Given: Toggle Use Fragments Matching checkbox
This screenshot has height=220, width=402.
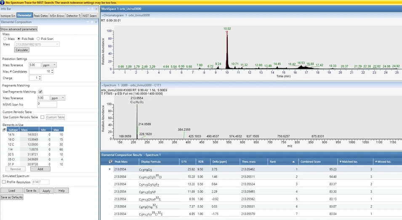Looking at the screenshot, I should 40,92.
